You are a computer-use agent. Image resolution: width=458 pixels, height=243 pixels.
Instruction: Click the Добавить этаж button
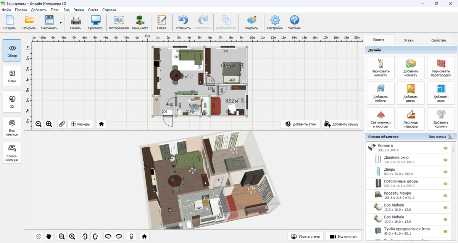click(x=301, y=124)
